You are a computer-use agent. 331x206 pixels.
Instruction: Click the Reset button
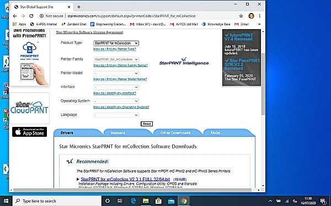[x=147, y=124]
